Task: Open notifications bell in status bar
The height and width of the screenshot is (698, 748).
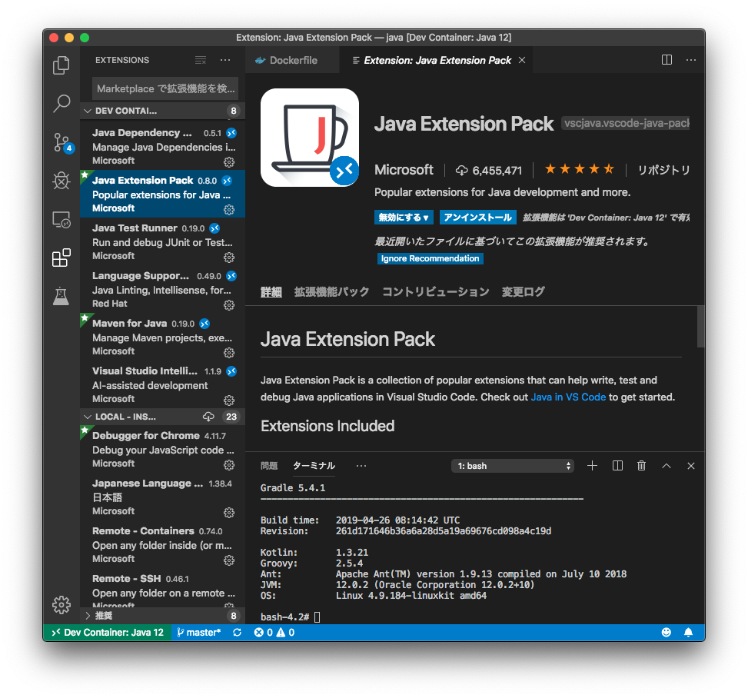Action: (x=688, y=632)
